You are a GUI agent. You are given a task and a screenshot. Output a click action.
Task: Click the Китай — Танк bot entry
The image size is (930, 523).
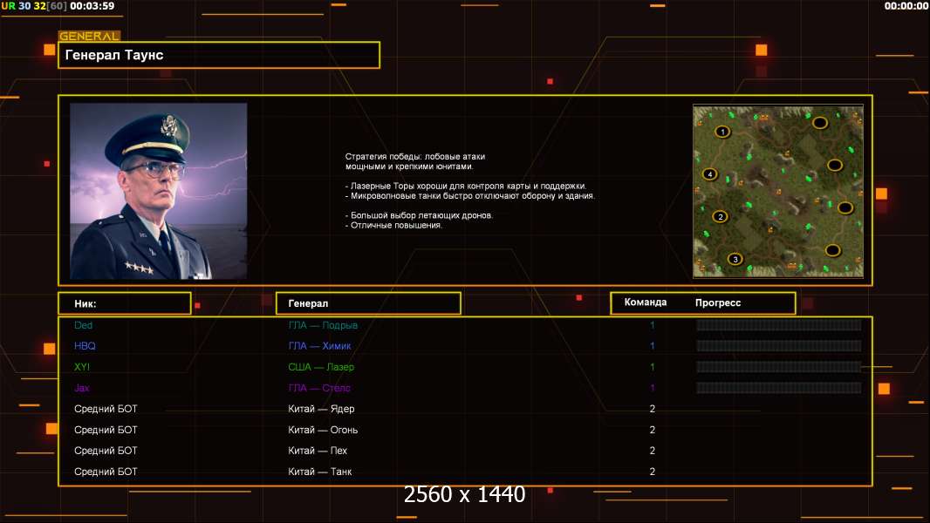coord(320,472)
